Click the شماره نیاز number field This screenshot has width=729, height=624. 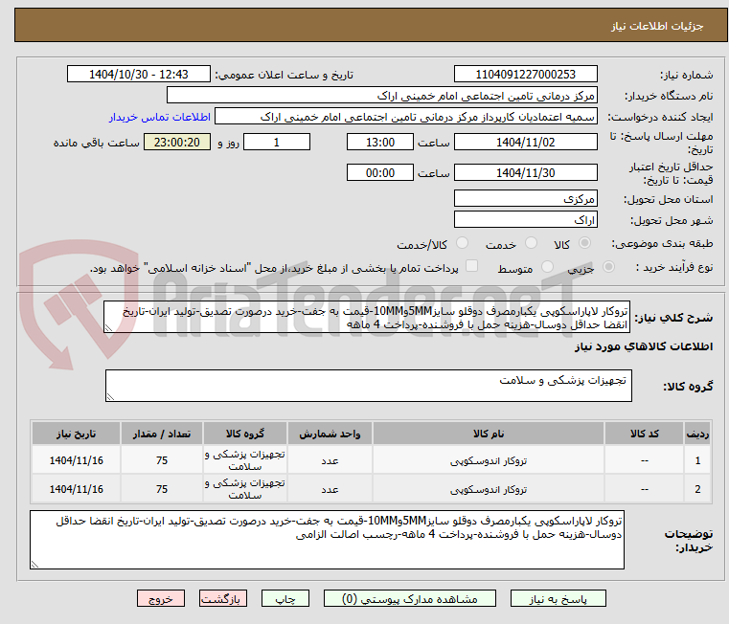pyautogui.click(x=525, y=74)
